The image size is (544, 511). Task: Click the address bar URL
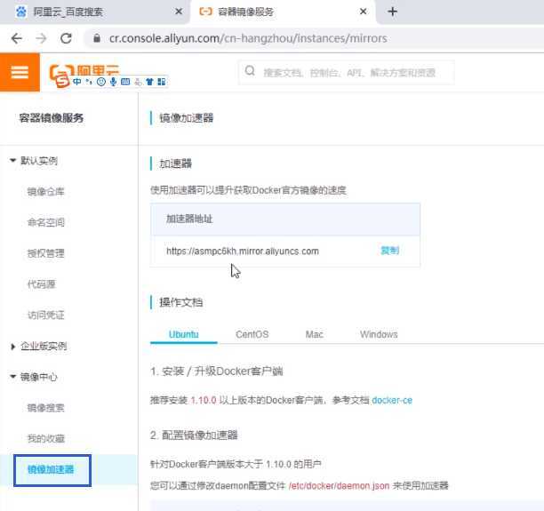point(248,38)
